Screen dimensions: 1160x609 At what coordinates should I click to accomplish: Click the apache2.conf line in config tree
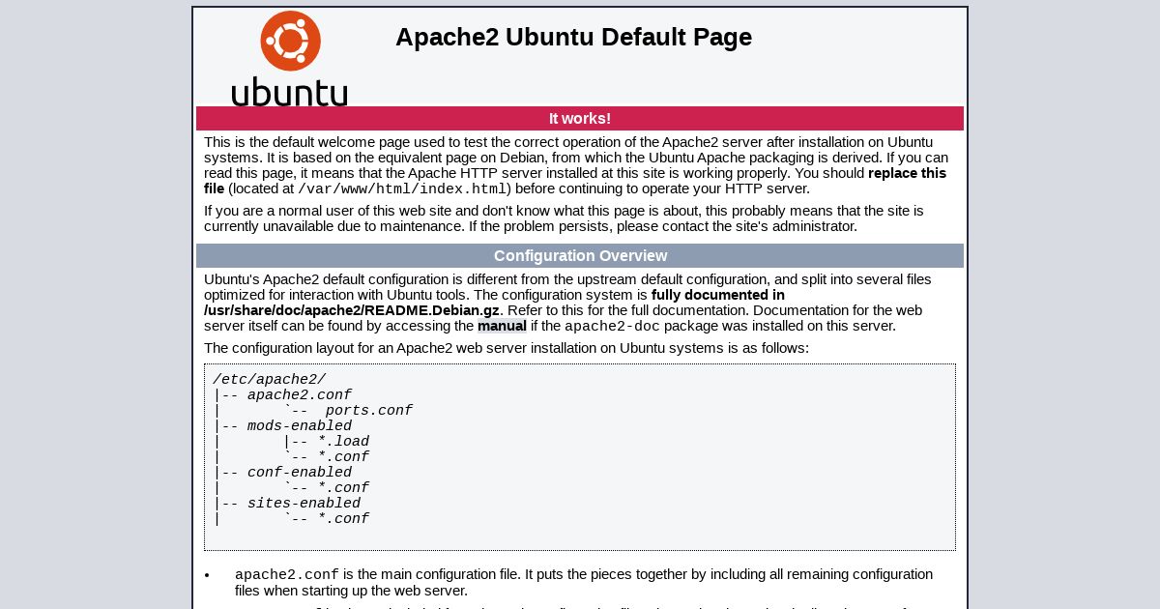(282, 395)
